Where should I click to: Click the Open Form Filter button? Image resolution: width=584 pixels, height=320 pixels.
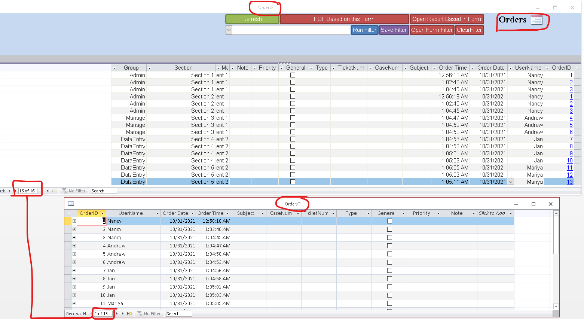432,30
